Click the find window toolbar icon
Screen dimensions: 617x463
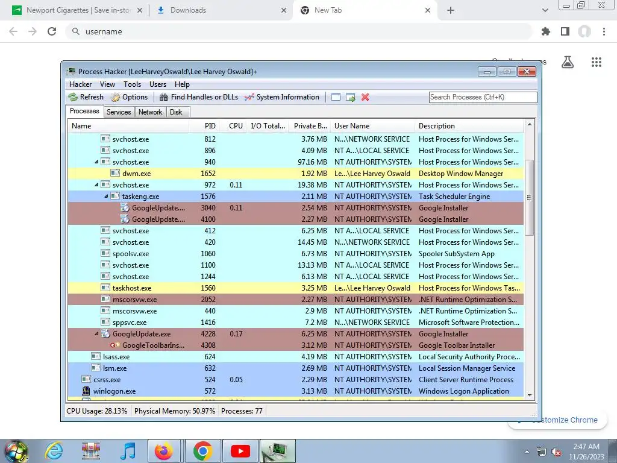336,97
